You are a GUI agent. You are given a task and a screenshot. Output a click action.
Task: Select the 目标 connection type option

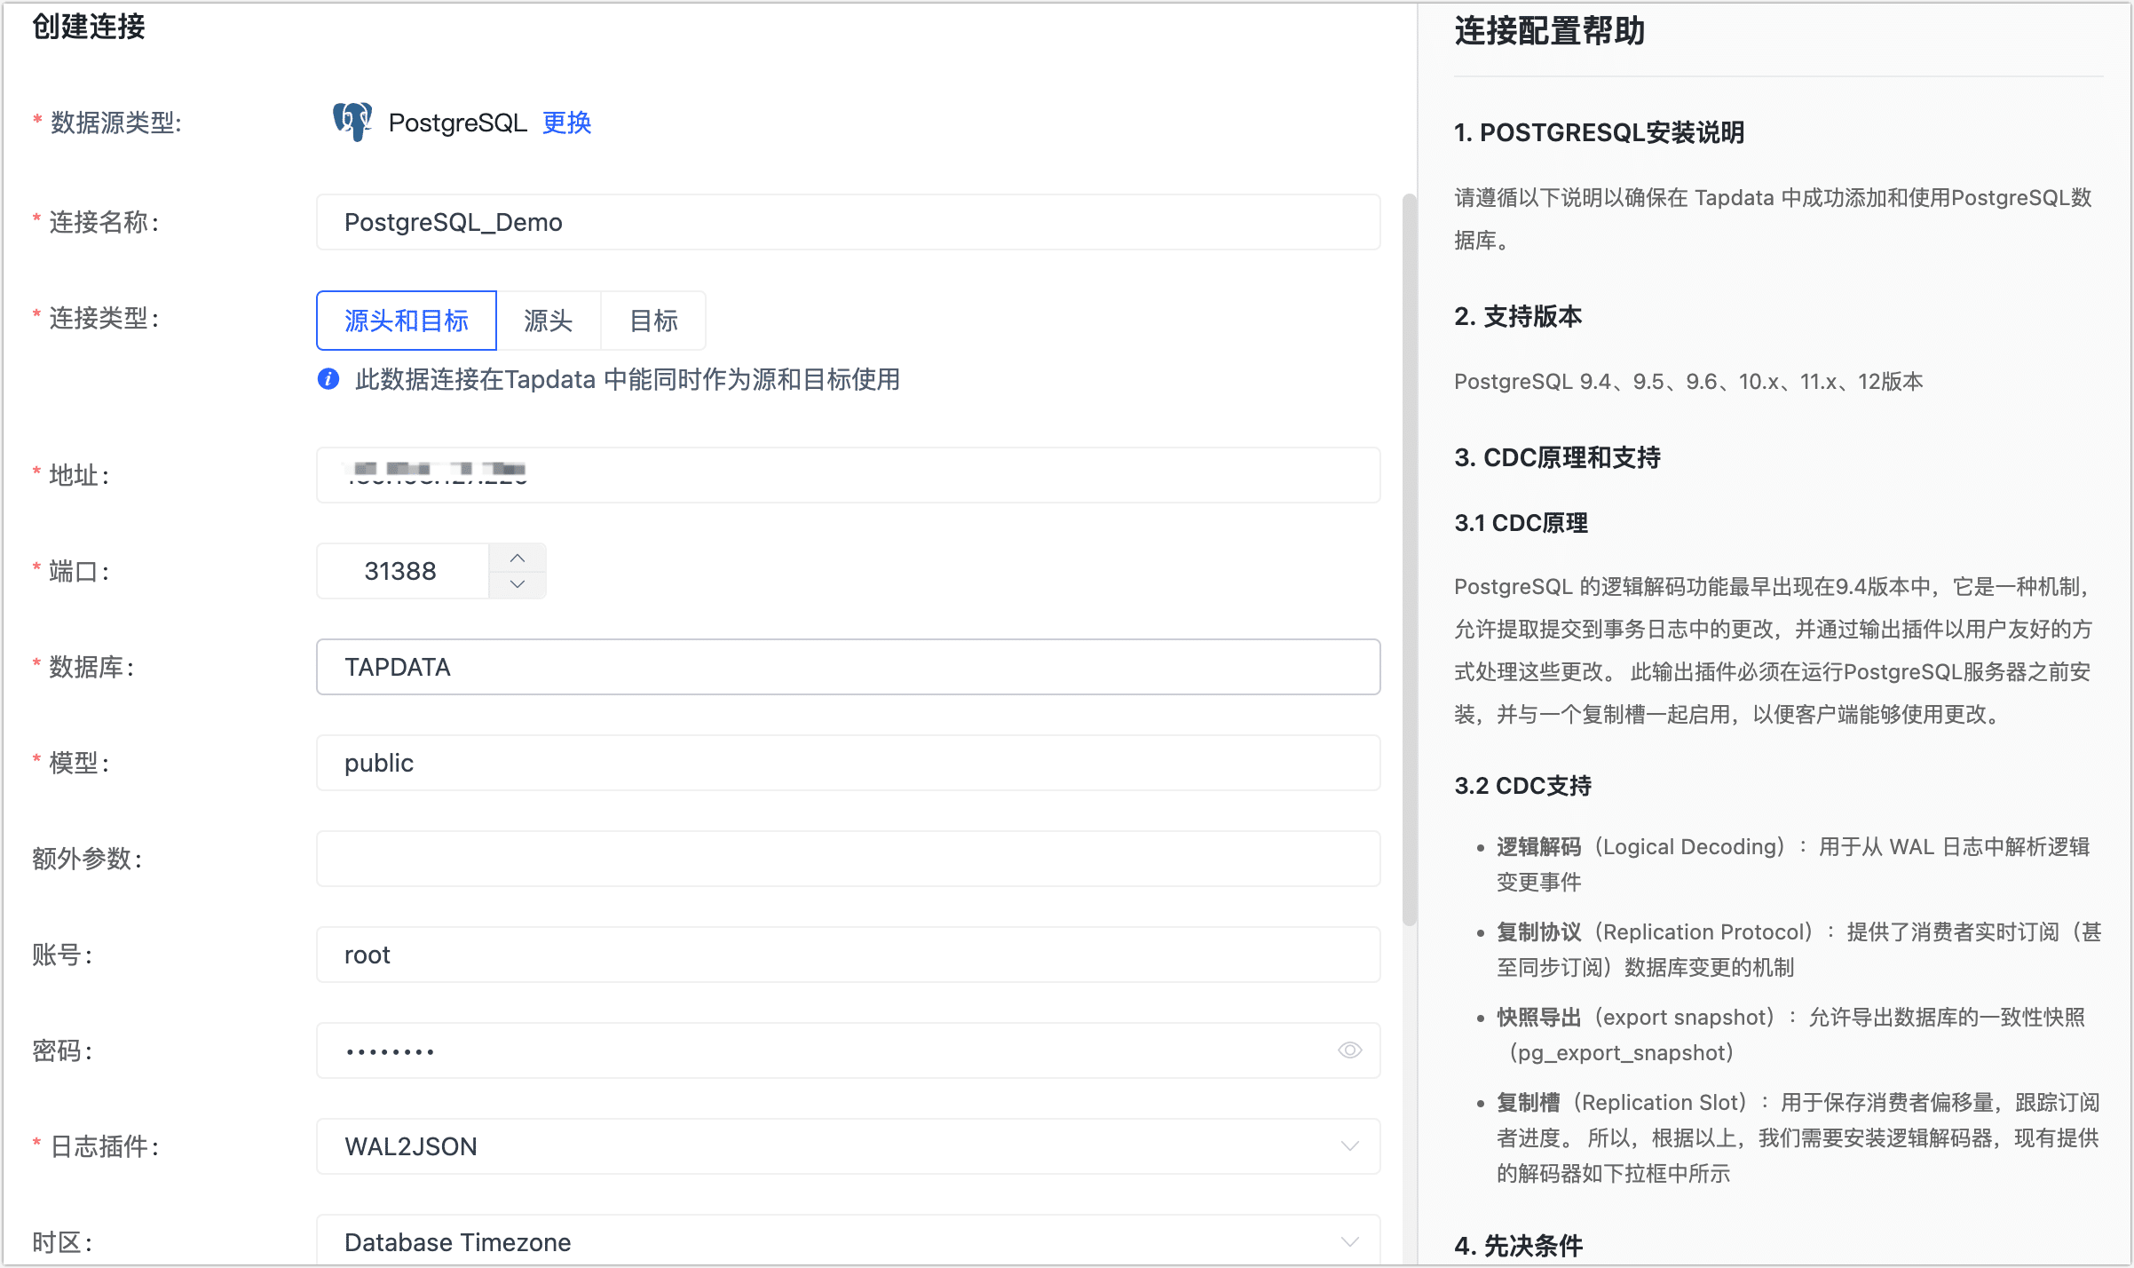[x=653, y=321]
